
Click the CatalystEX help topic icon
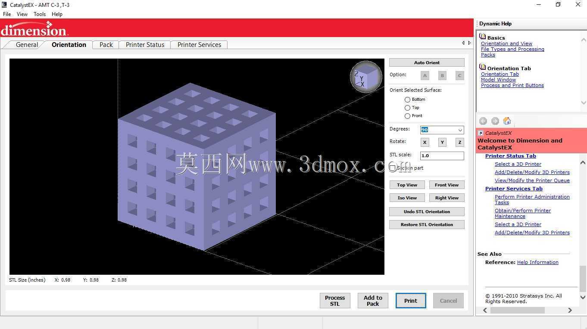click(x=481, y=133)
